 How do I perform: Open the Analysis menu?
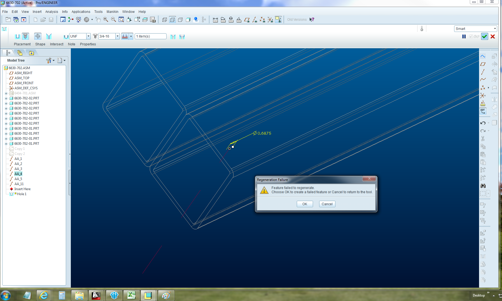coord(52,12)
